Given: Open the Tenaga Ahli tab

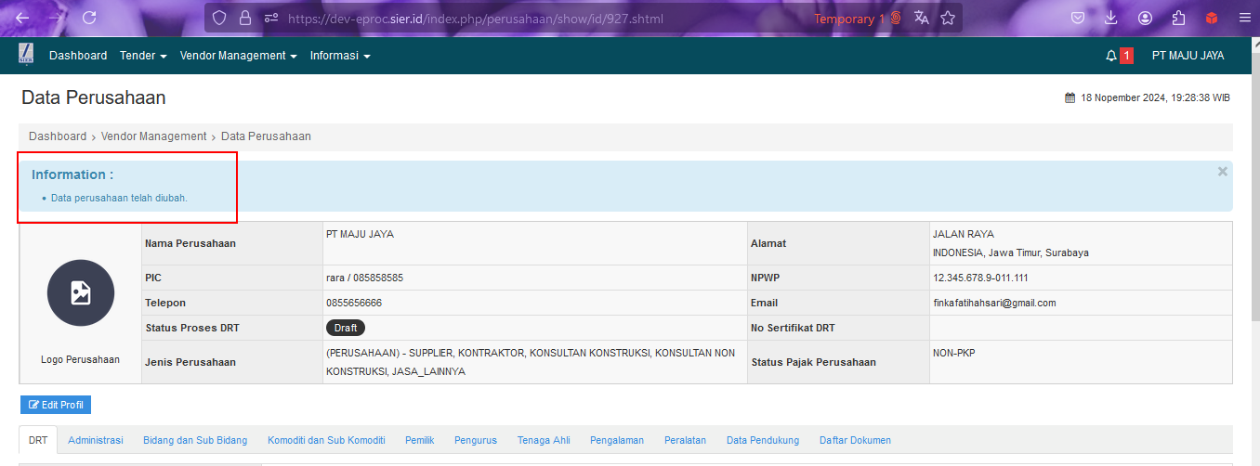Looking at the screenshot, I should [x=544, y=441].
